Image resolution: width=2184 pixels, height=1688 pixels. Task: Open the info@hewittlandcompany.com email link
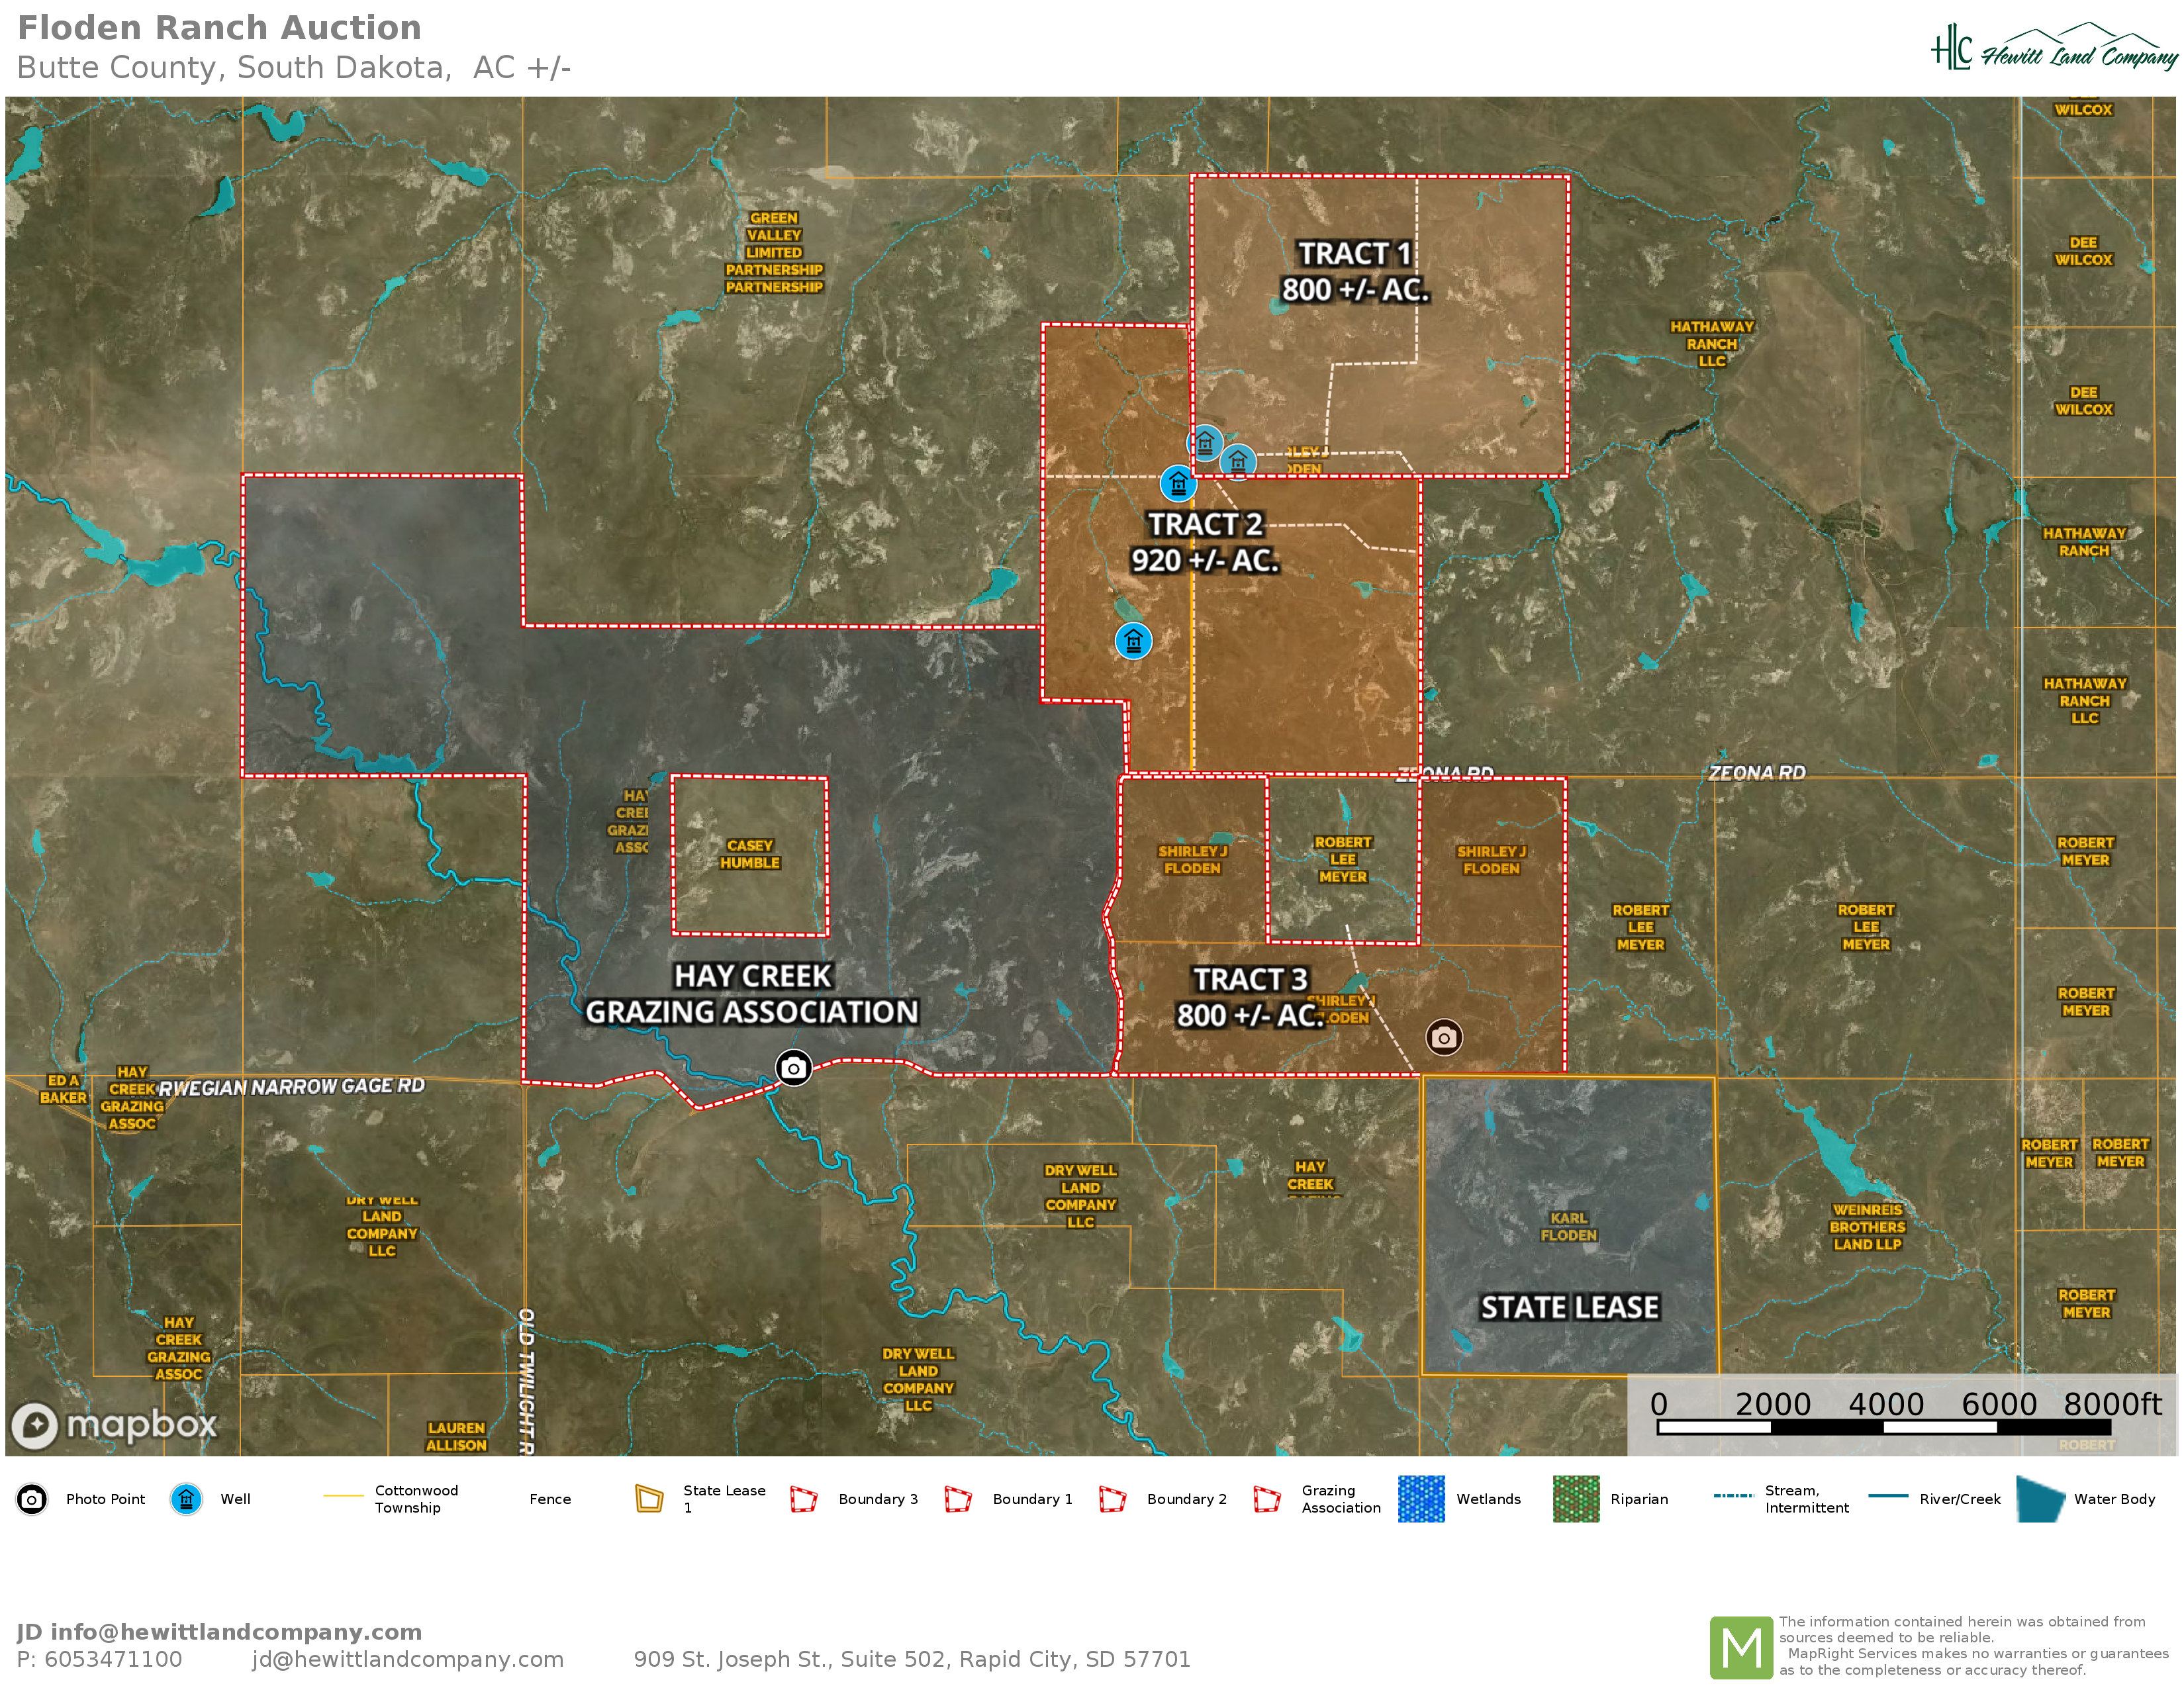coord(236,1632)
